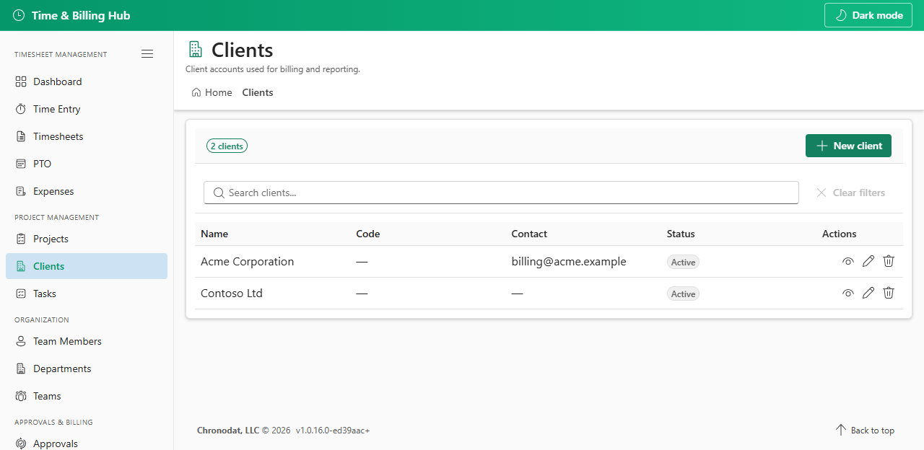The width and height of the screenshot is (924, 450).
Task: Edit Acme Corporation with pencil icon
Action: pos(868,261)
